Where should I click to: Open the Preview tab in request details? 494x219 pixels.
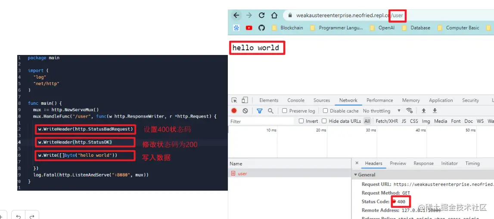tap(398, 163)
